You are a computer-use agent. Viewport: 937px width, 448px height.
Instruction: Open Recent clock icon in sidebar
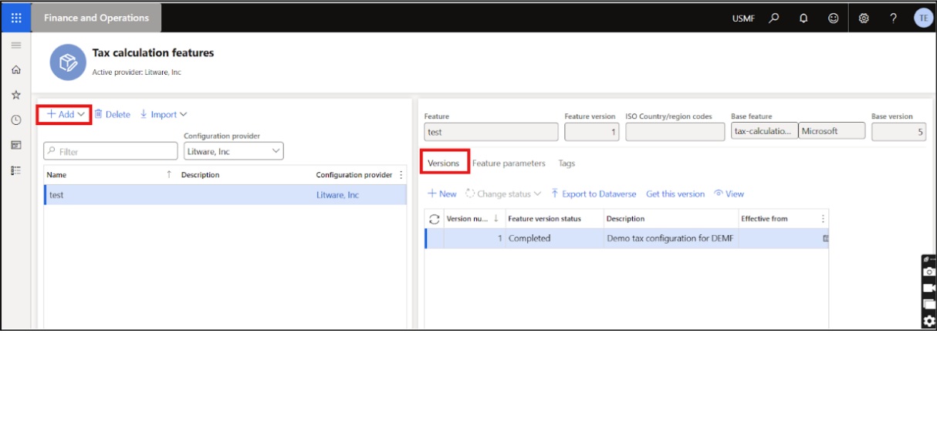pos(15,120)
